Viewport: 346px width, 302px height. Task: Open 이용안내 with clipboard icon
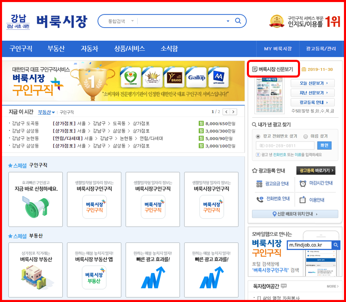click(x=312, y=200)
